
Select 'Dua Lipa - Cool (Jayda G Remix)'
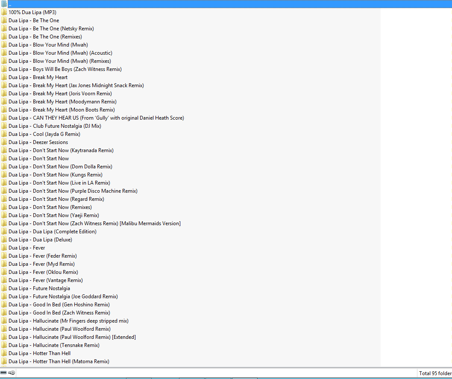(x=44, y=134)
